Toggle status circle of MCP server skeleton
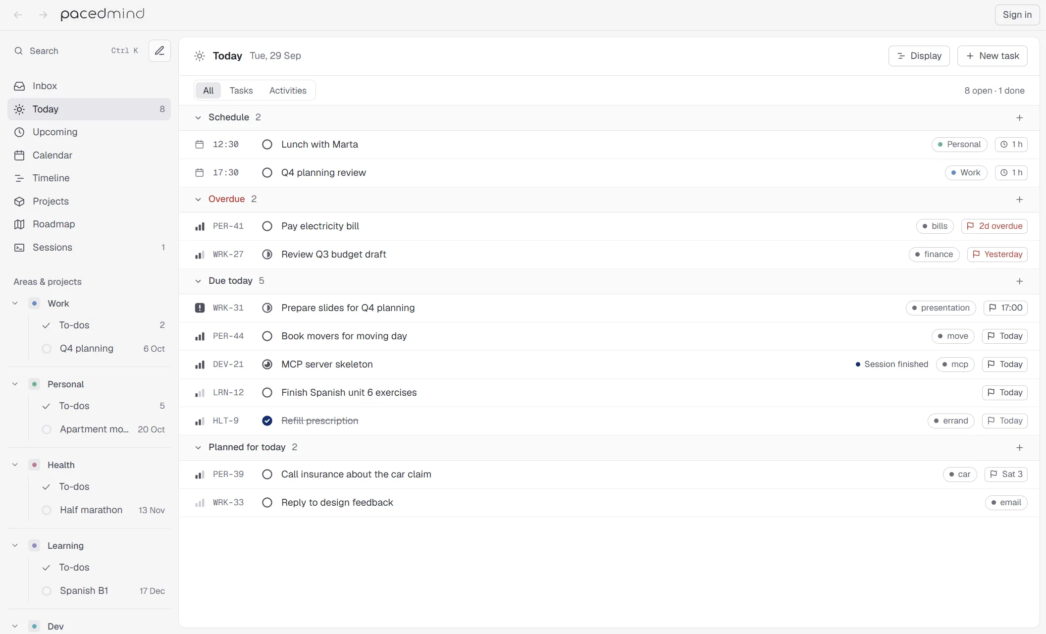1046x634 pixels. pyautogui.click(x=267, y=365)
